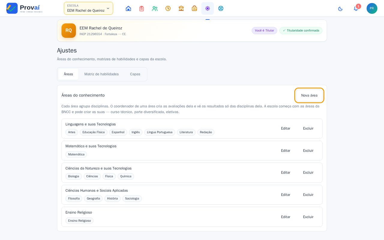Edit the Ensino Religioso area
The height and width of the screenshot is (240, 384).
point(286,217)
